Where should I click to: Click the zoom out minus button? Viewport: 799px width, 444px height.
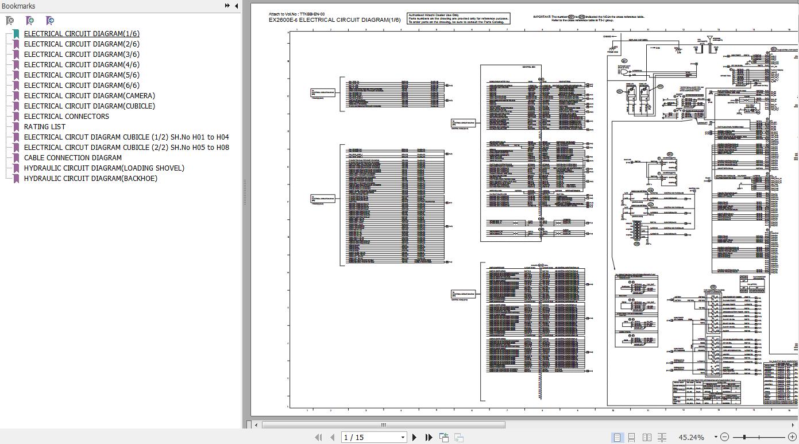[724, 437]
